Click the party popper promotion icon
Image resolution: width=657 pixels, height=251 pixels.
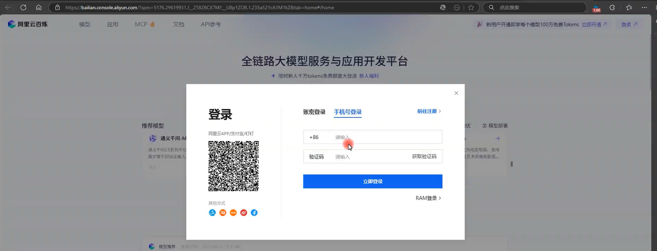coord(480,24)
